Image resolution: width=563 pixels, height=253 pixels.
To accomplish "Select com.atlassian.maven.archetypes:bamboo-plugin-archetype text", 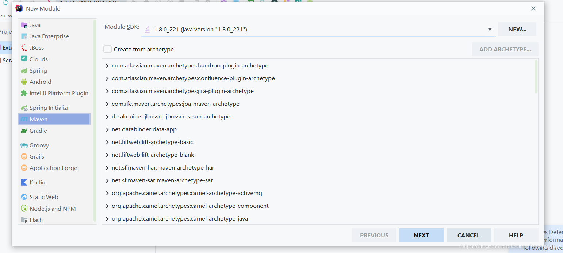I will coord(190,66).
